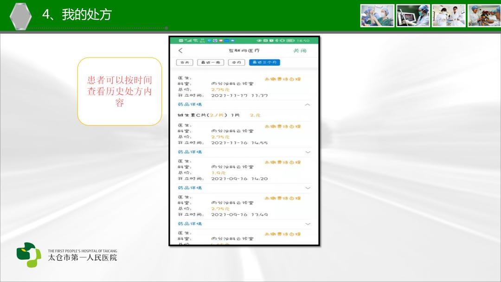Select the 当天 filter tab
The width and height of the screenshot is (501, 282).
(x=185, y=63)
